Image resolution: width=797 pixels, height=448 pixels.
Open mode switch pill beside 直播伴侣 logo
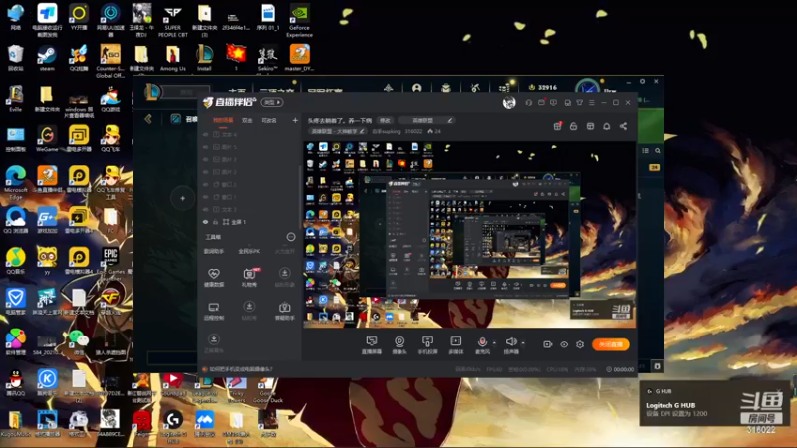pyautogui.click(x=272, y=102)
